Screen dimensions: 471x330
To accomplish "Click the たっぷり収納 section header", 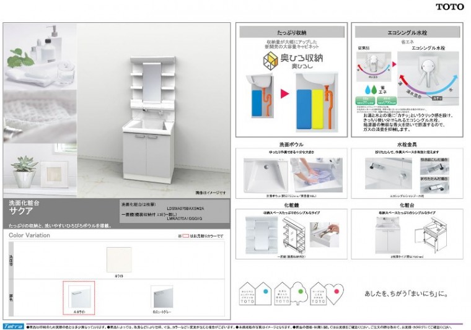I will point(292,32).
